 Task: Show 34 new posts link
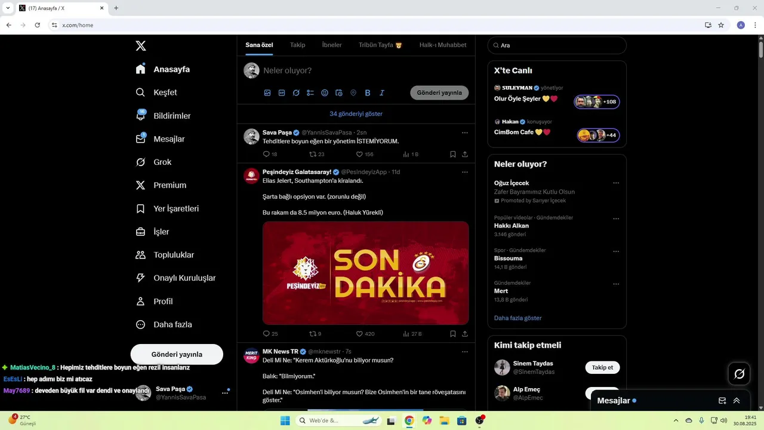[x=356, y=114]
